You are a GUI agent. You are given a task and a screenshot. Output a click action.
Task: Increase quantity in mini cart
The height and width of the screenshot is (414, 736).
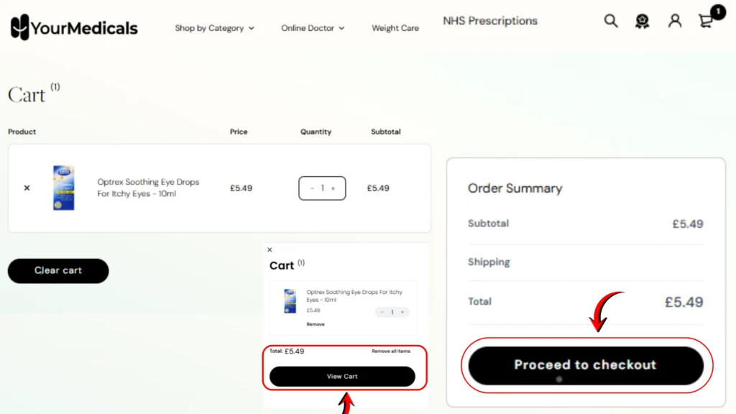(x=402, y=312)
